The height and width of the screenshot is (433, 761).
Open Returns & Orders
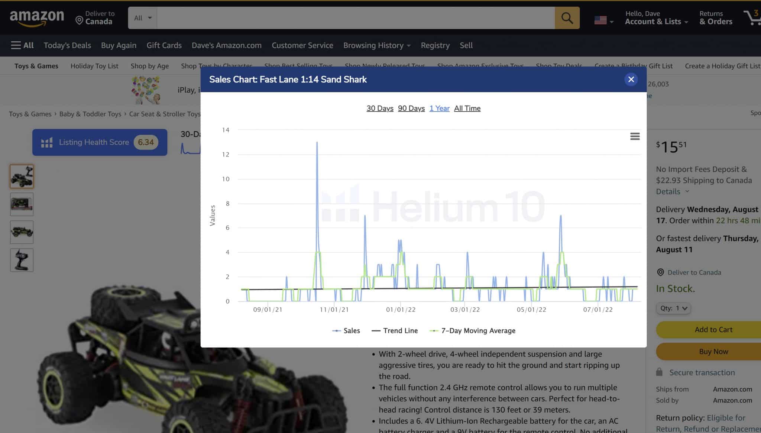click(x=716, y=18)
